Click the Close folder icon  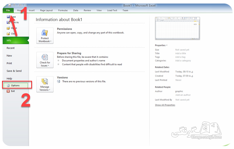8,34
